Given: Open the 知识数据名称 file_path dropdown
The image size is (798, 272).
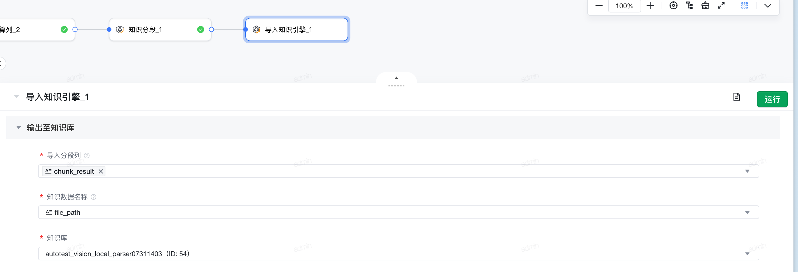Looking at the screenshot, I should point(747,212).
